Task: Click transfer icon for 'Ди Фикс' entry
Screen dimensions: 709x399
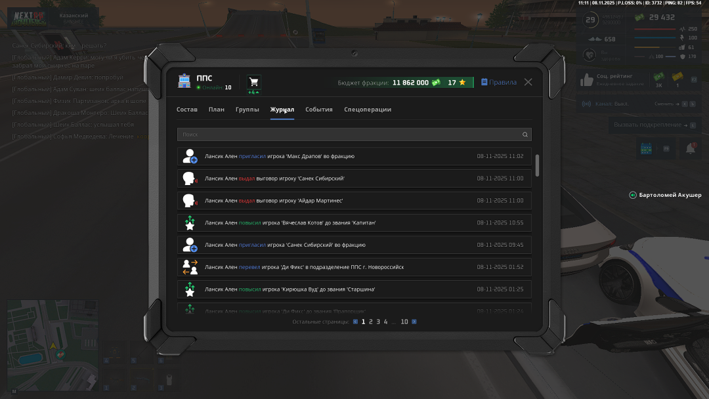Action: click(190, 267)
